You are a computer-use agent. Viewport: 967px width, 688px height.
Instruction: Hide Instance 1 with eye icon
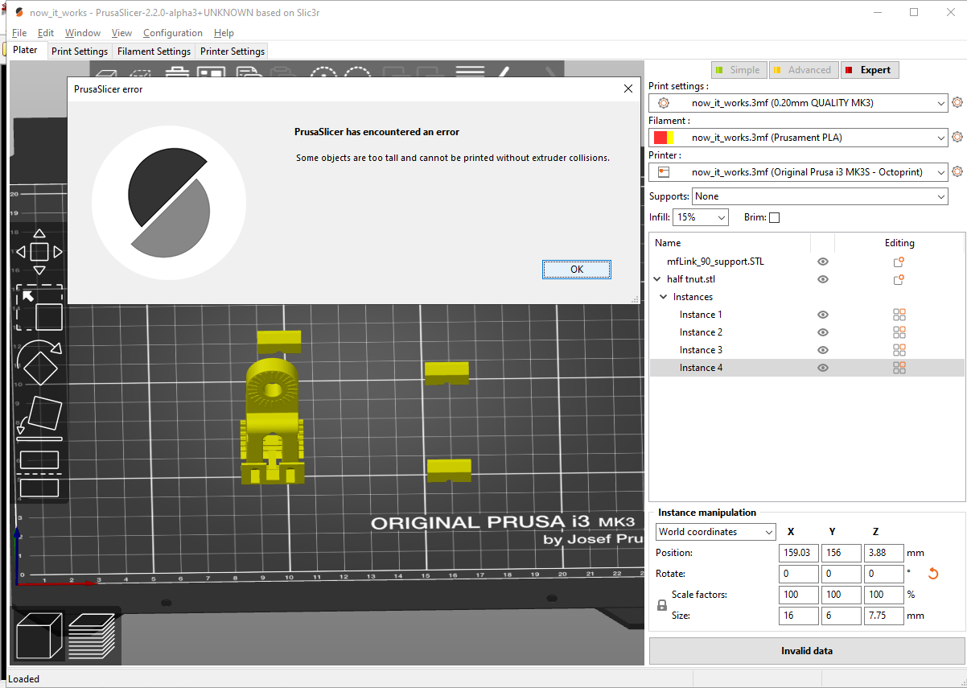(x=823, y=315)
